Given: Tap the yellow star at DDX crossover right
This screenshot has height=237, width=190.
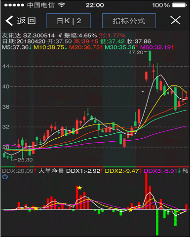Looking at the screenshot, I should (x=130, y=210).
